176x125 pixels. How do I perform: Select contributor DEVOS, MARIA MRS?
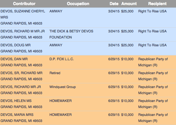point(18,115)
